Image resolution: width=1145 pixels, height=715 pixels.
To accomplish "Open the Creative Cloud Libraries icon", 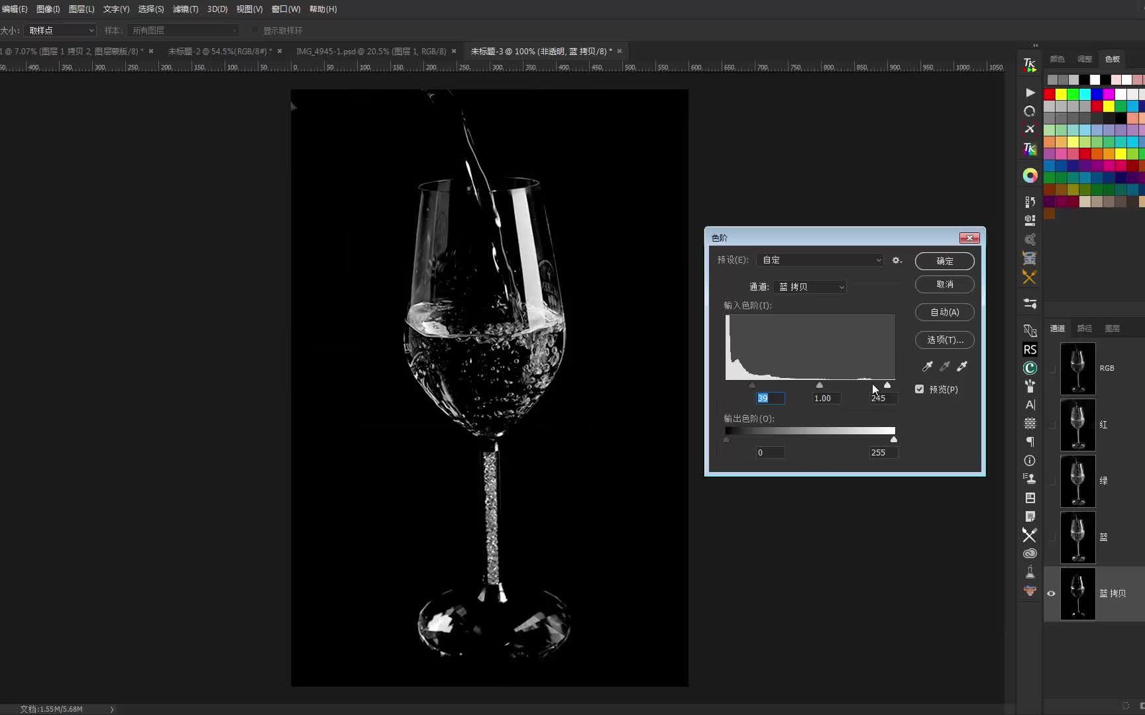I will [1030, 553].
